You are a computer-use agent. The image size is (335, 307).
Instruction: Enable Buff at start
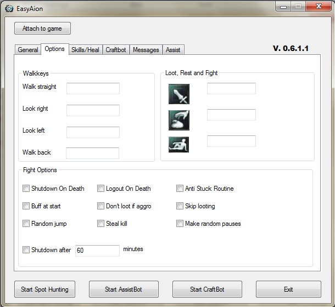[x=26, y=206]
